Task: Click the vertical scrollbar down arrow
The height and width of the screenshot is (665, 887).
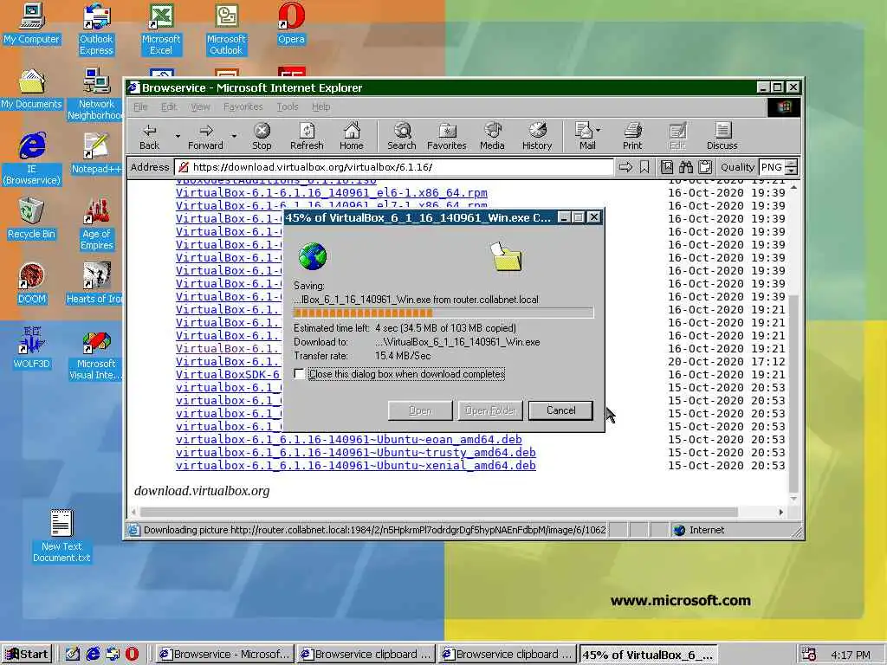Action: click(x=793, y=499)
